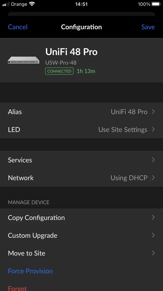The image size is (163, 291).
Task: Expand Services chevron arrow
Action: click(x=153, y=160)
